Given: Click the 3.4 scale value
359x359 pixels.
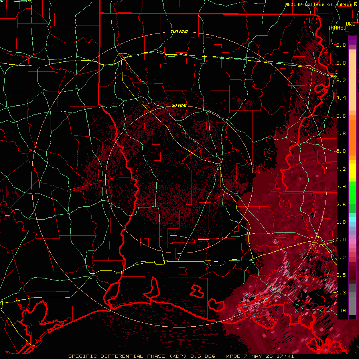Looking at the screenshot, I should click(341, 187).
